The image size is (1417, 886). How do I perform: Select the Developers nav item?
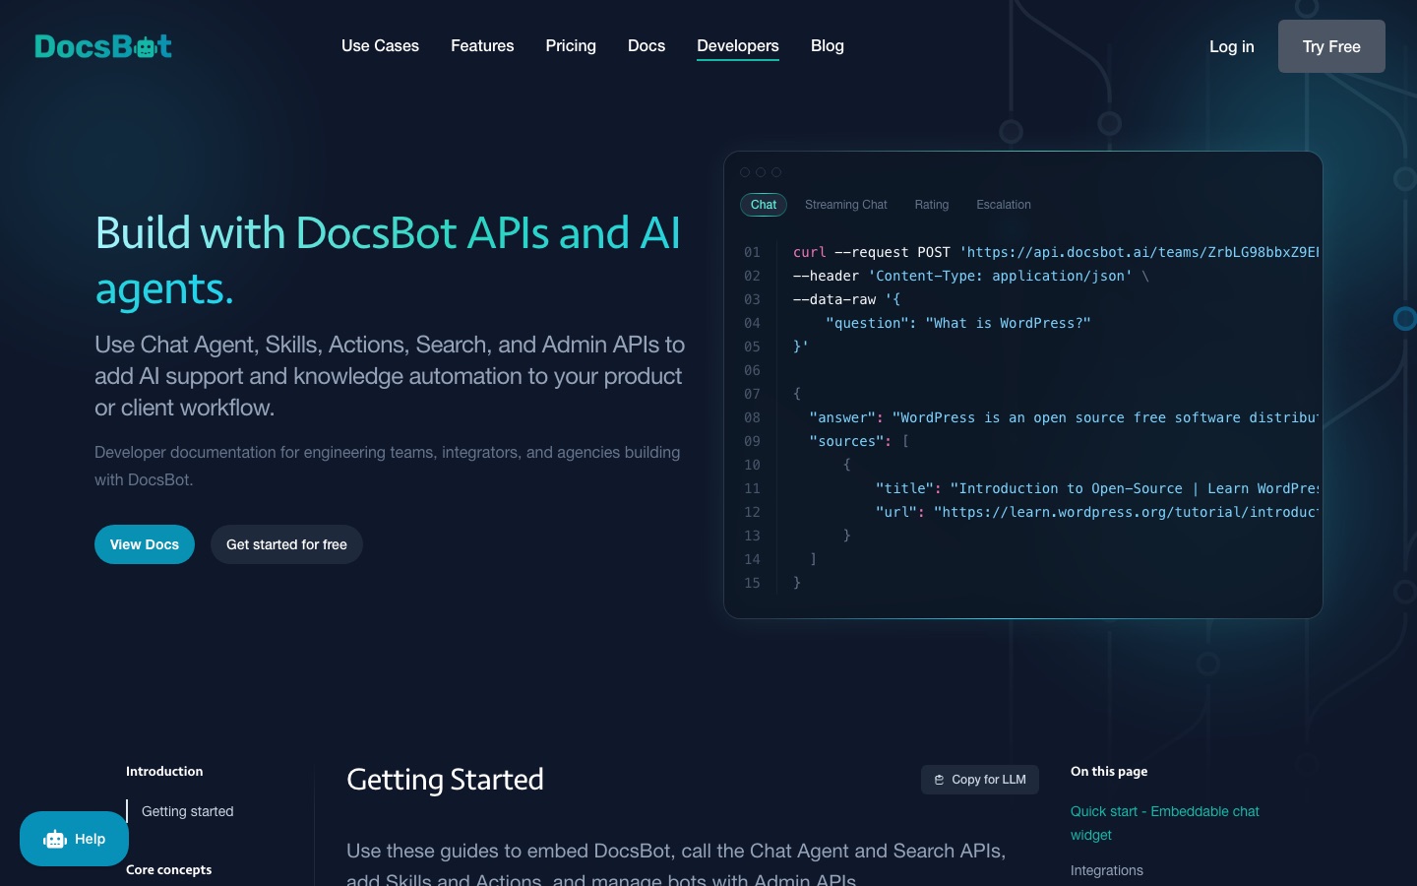[738, 46]
